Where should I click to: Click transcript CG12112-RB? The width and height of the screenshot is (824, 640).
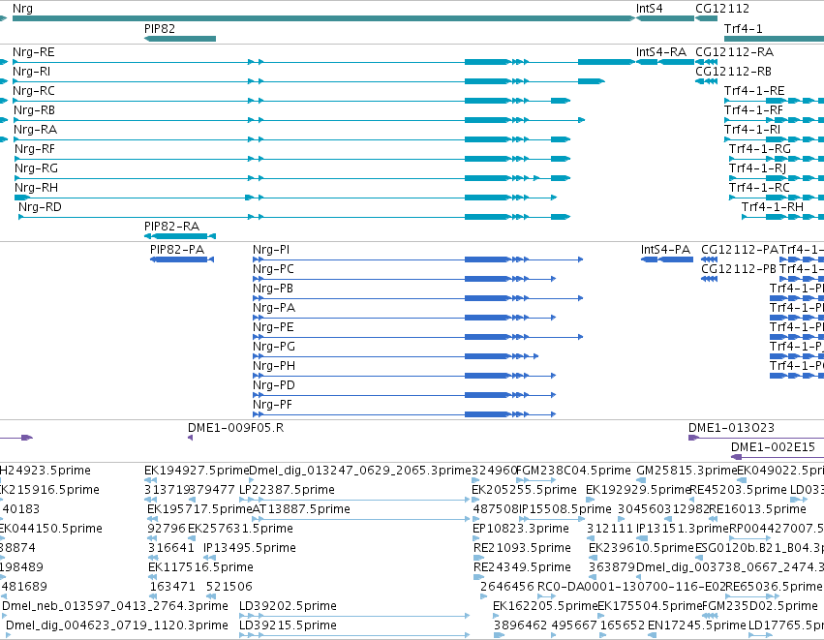click(x=733, y=72)
